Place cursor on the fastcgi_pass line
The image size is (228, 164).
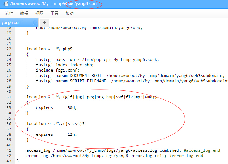(97, 59)
